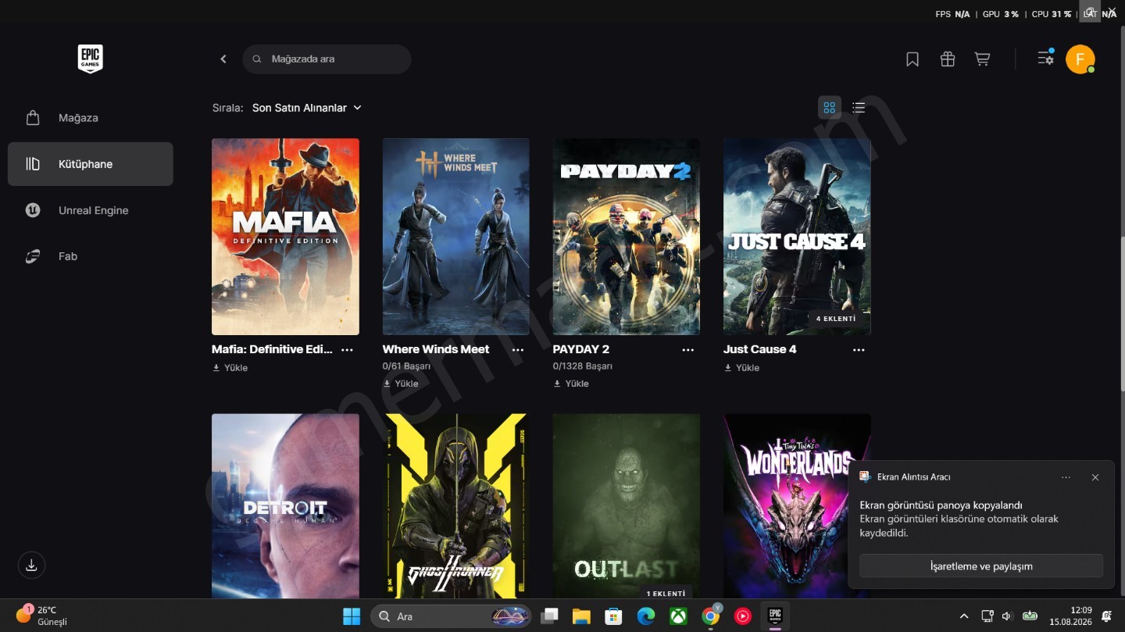Select Kütüphane in the sidebar
Viewport: 1125px width, 632px height.
pos(91,164)
